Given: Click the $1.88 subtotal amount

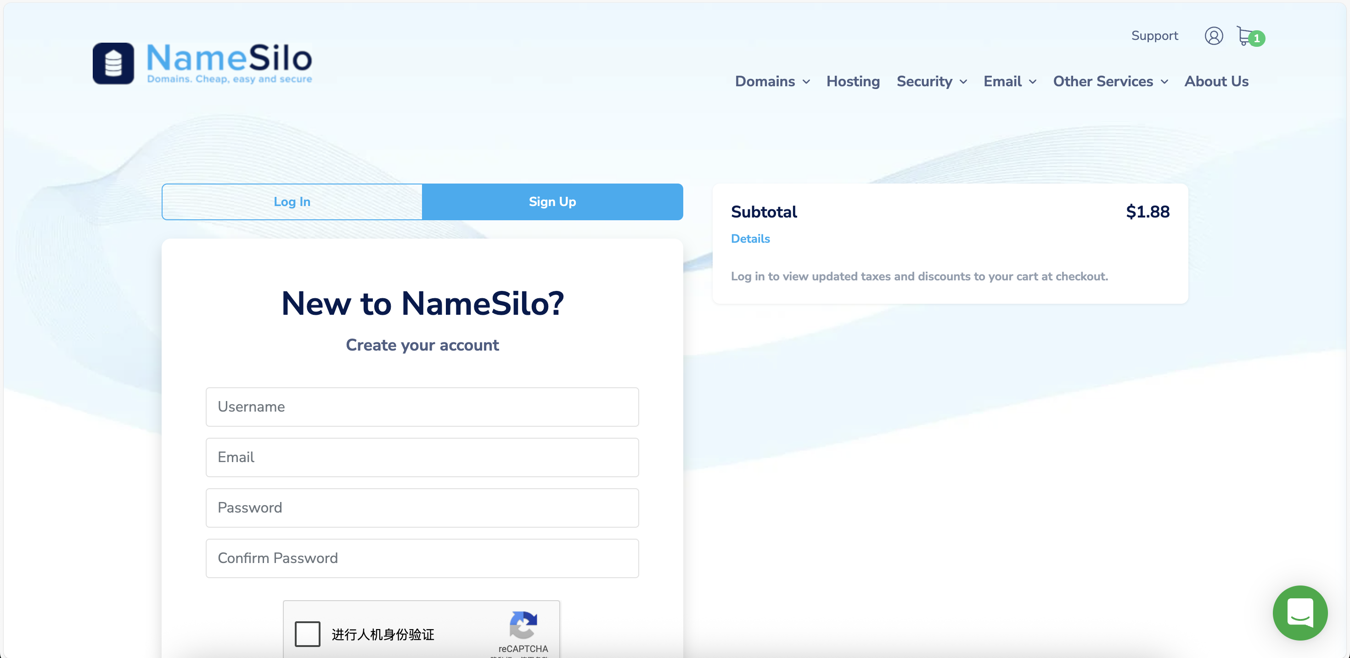Looking at the screenshot, I should pyautogui.click(x=1147, y=212).
